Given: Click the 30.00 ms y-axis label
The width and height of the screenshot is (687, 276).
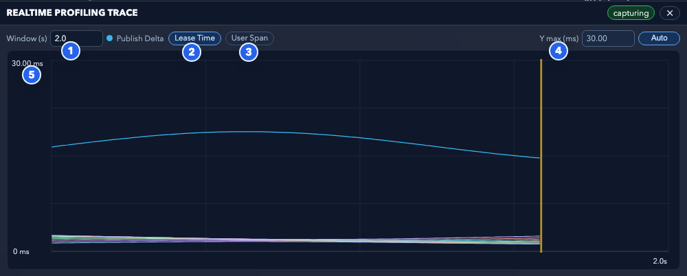Looking at the screenshot, I should pyautogui.click(x=27, y=64).
